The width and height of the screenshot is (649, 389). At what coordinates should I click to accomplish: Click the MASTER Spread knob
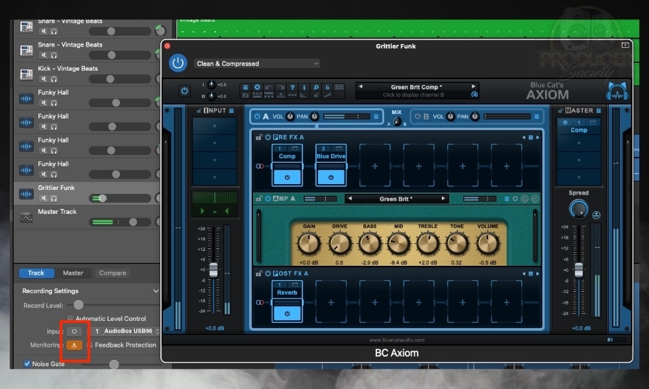pos(579,209)
